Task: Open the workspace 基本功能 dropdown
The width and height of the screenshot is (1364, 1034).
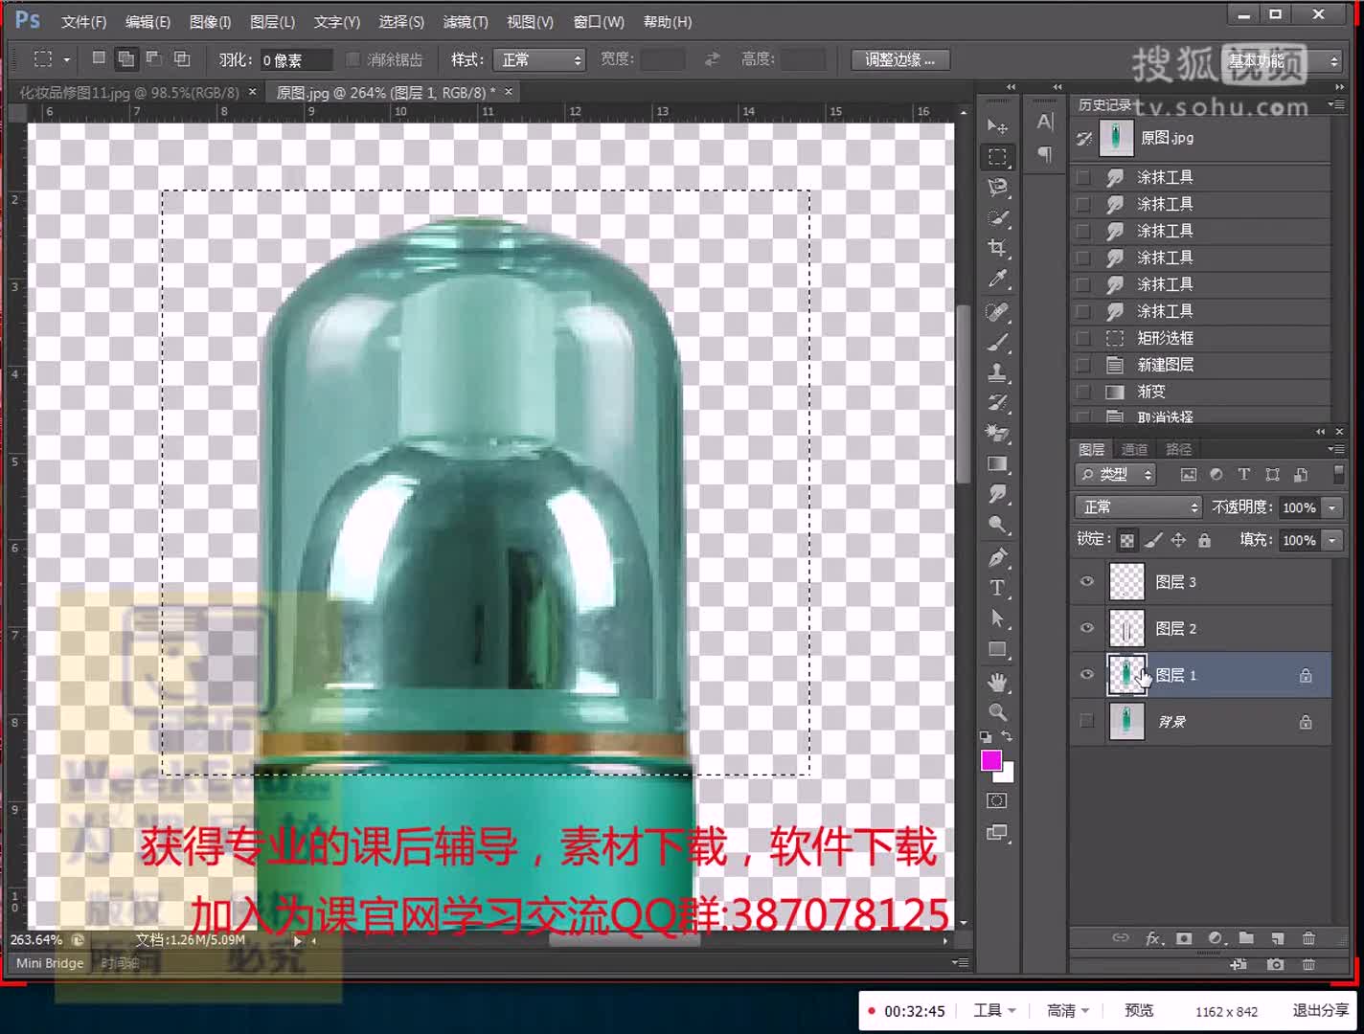Action: pyautogui.click(x=1284, y=60)
